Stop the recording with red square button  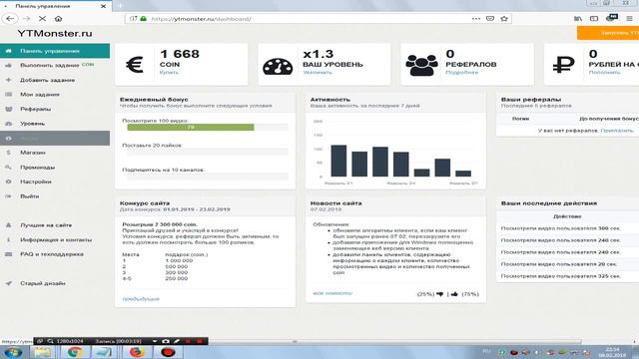pos(200,341)
